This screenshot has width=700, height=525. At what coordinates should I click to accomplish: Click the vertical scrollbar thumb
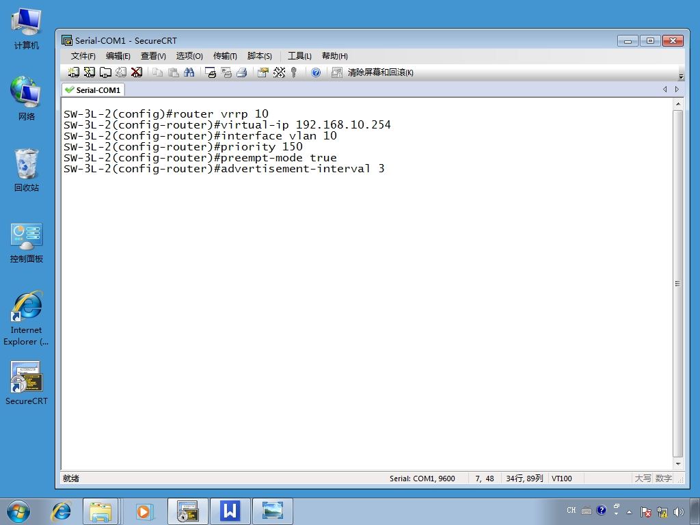pos(677,284)
